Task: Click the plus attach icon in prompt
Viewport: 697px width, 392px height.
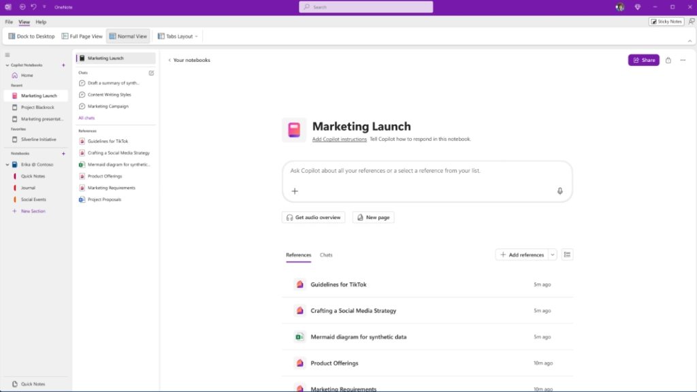Action: (295, 191)
